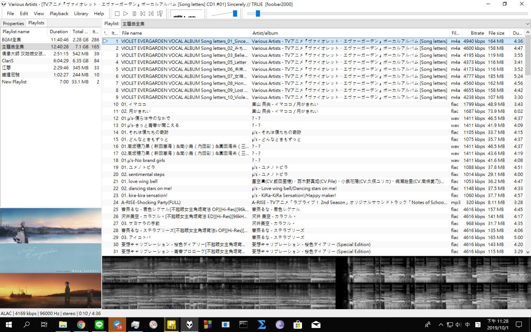Click the seek bar position handle

click(258, 14)
